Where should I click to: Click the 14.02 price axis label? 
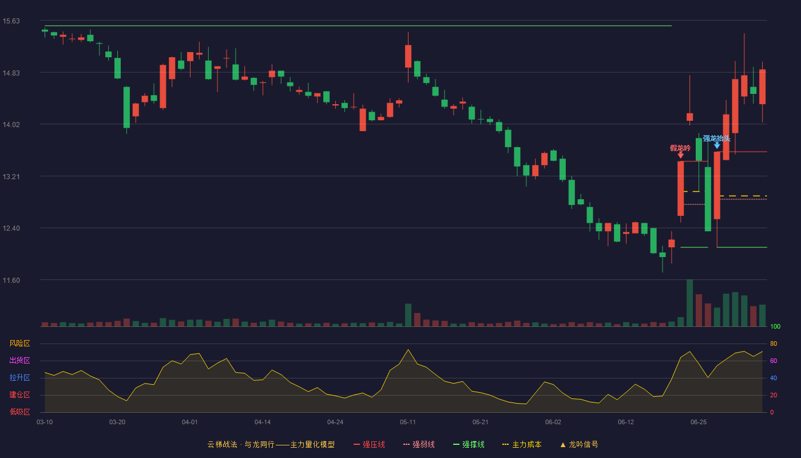[11, 125]
